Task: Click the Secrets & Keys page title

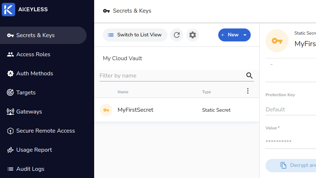Action: (132, 11)
